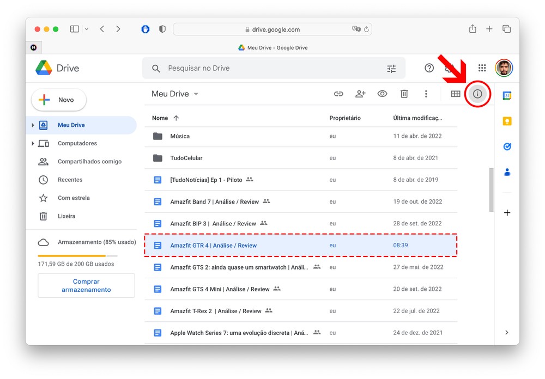This screenshot has width=545, height=379.
Task: Go forward to the next page
Action: [x=118, y=29]
